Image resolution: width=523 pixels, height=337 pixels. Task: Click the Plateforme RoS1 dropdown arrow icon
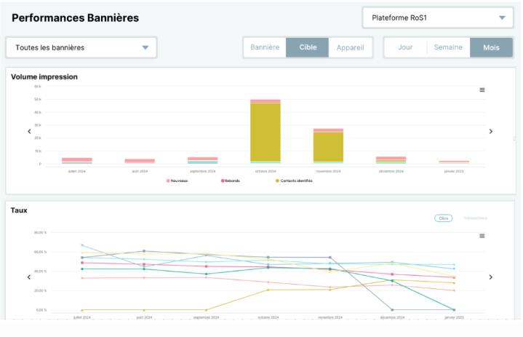(x=502, y=17)
